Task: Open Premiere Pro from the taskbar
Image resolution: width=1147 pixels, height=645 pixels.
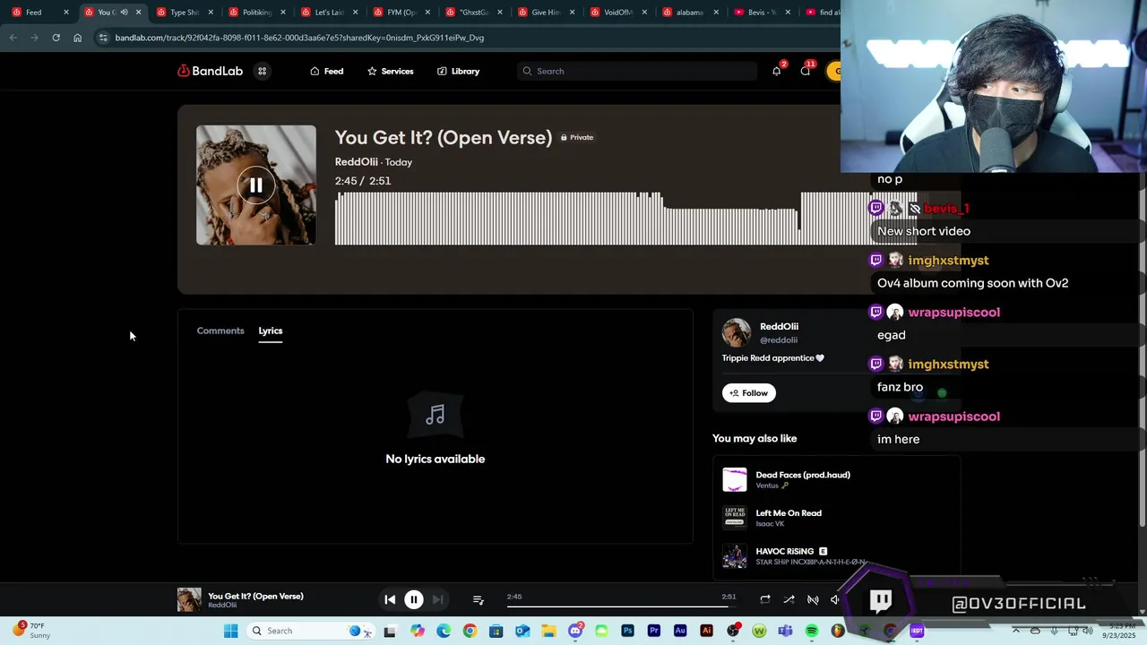Action: 654,631
